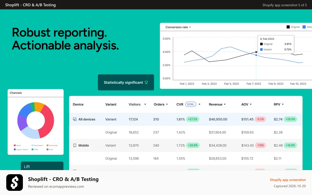Click the Lift card
The height and width of the screenshot is (195, 312).
coord(42,166)
